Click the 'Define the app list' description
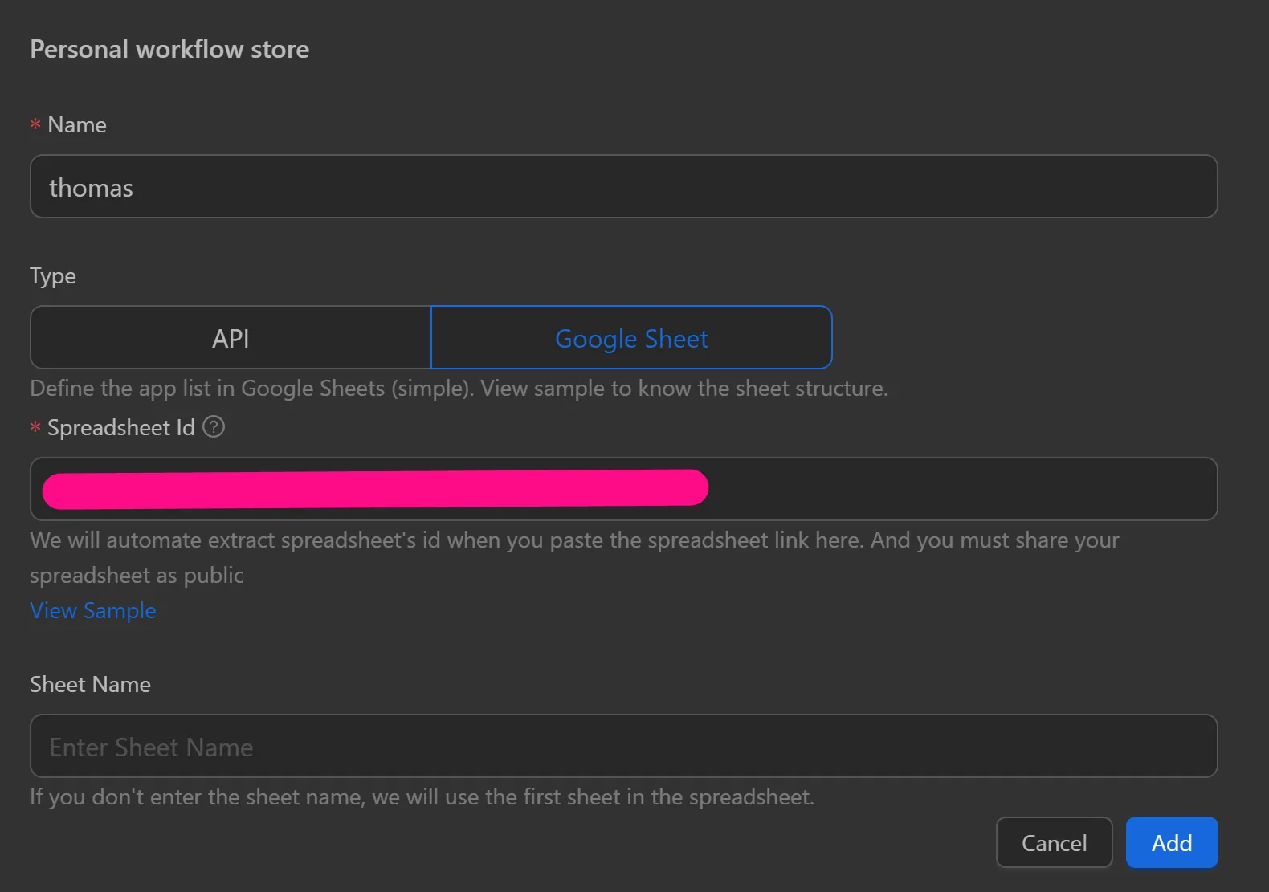The height and width of the screenshot is (892, 1269). point(459,389)
